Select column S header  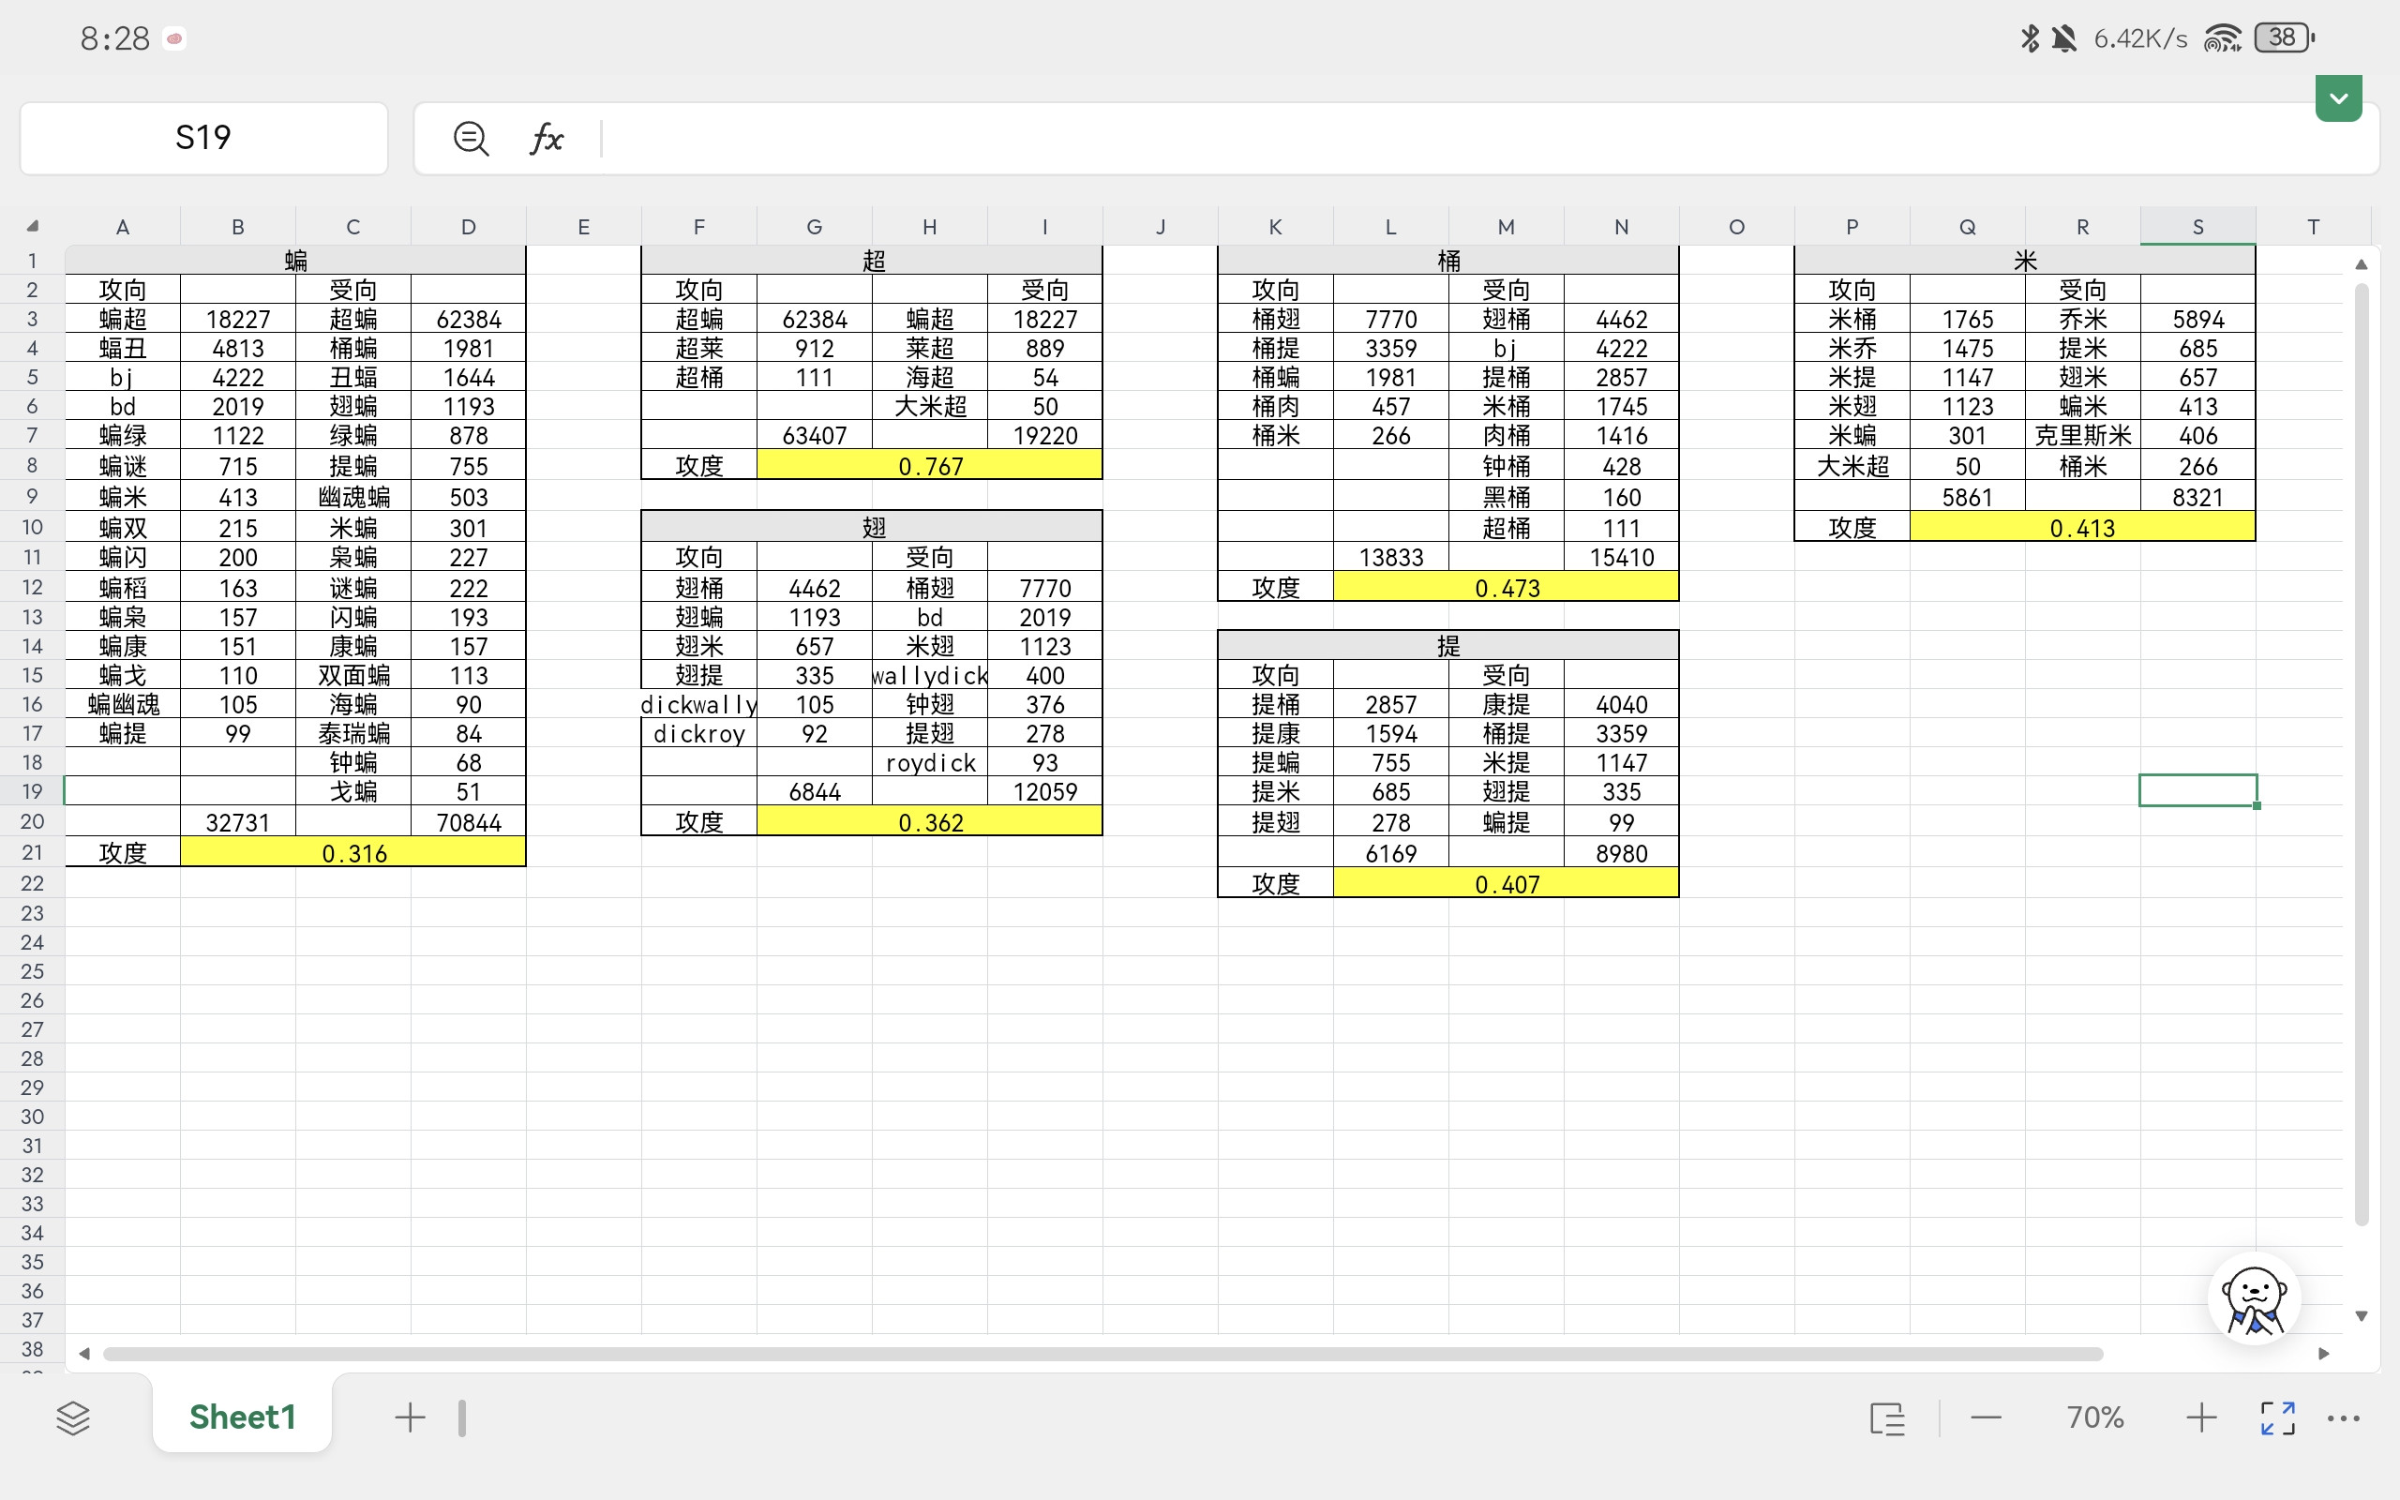(x=2197, y=226)
